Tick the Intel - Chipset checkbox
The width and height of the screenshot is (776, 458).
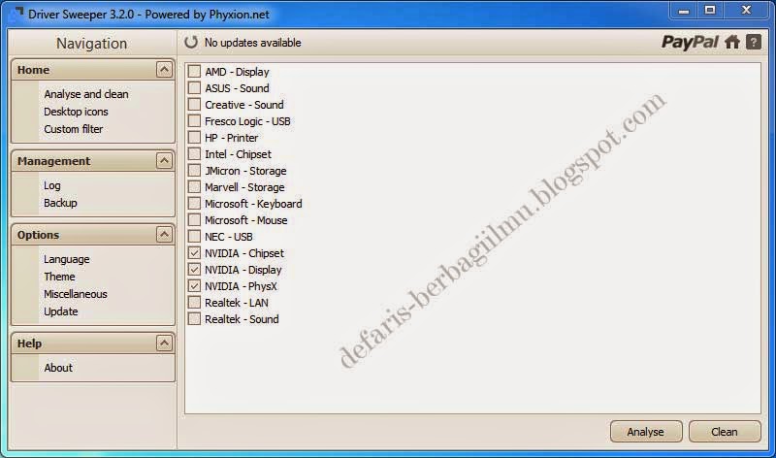tap(195, 154)
